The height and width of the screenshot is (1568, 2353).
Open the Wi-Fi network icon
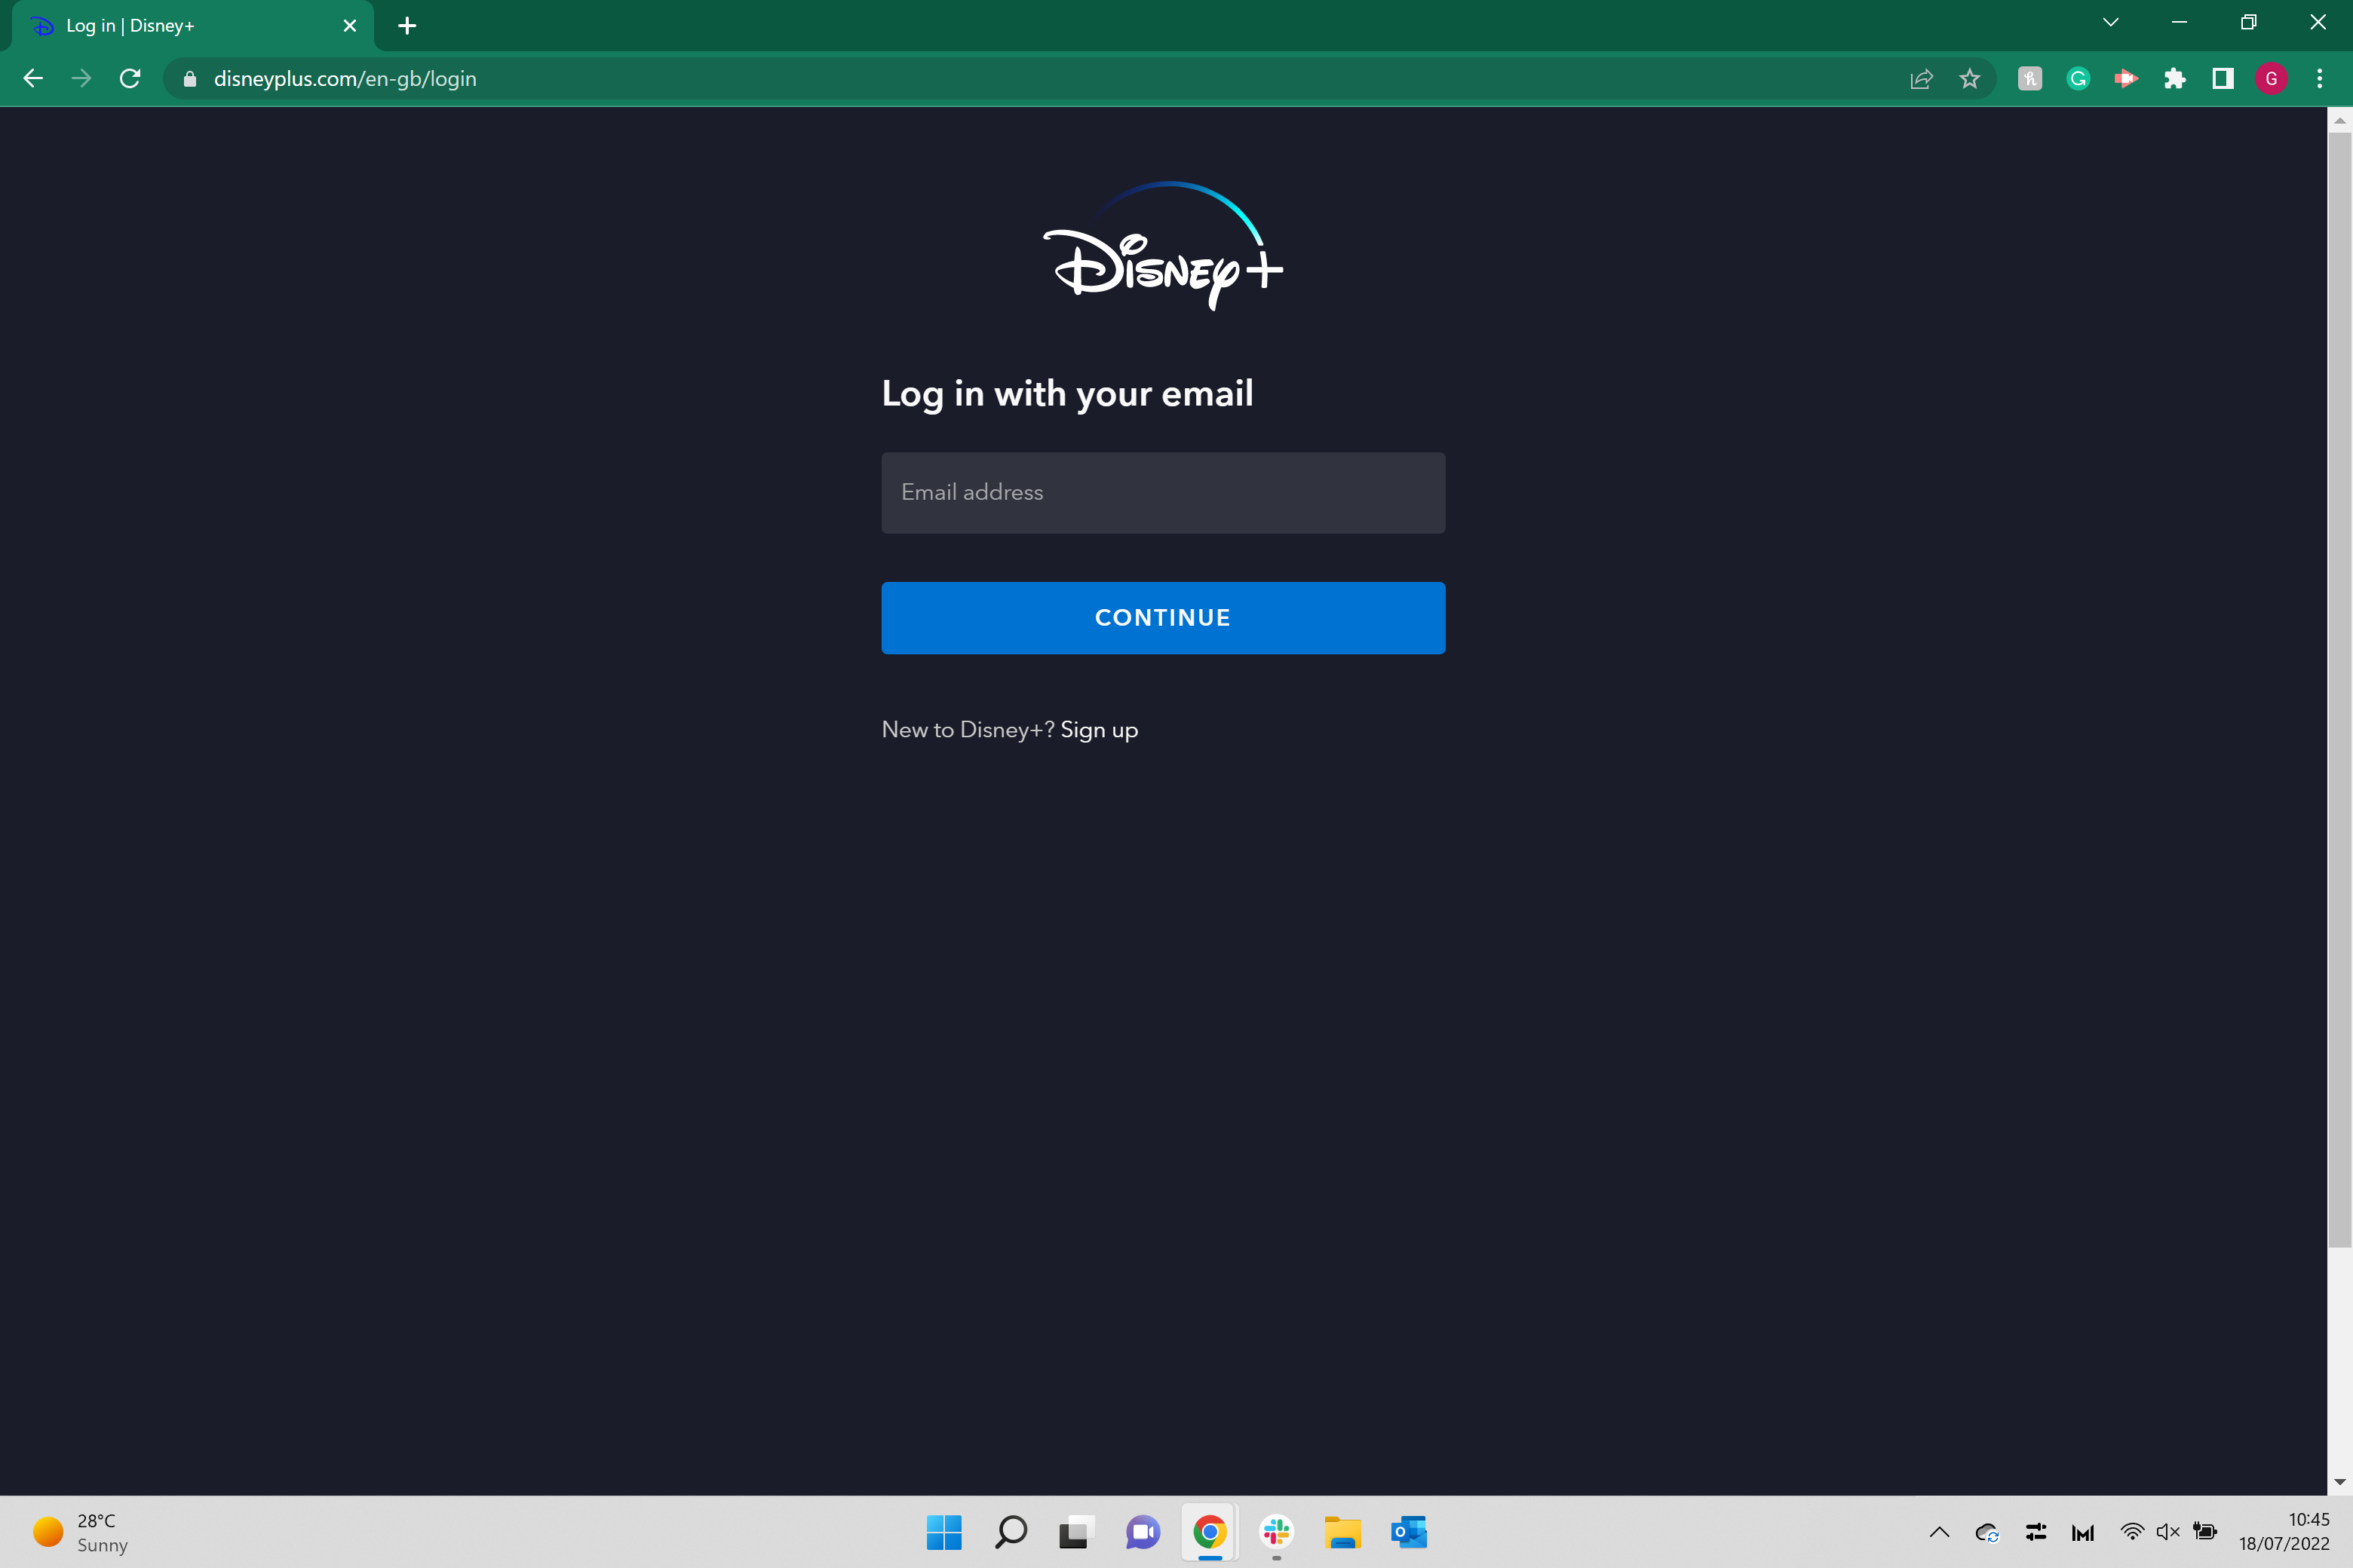tap(2132, 1532)
